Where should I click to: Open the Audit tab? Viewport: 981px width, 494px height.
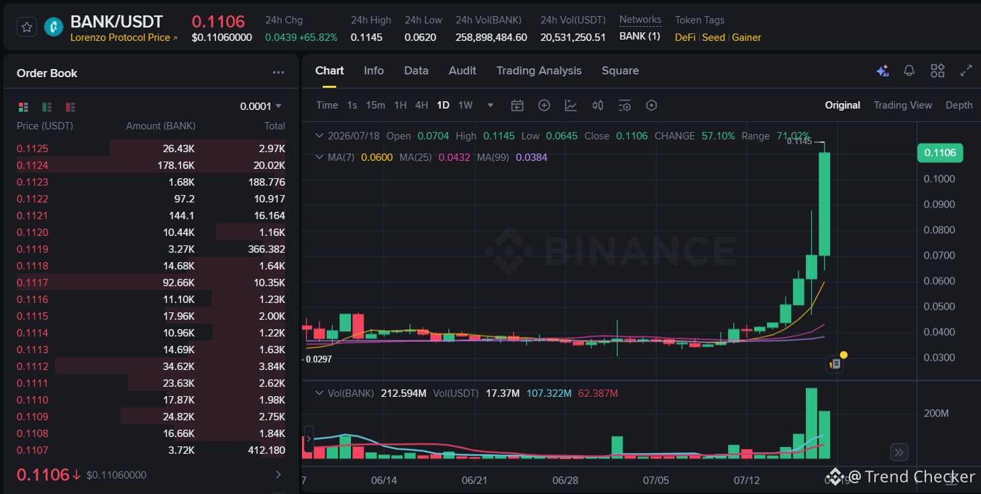(462, 71)
